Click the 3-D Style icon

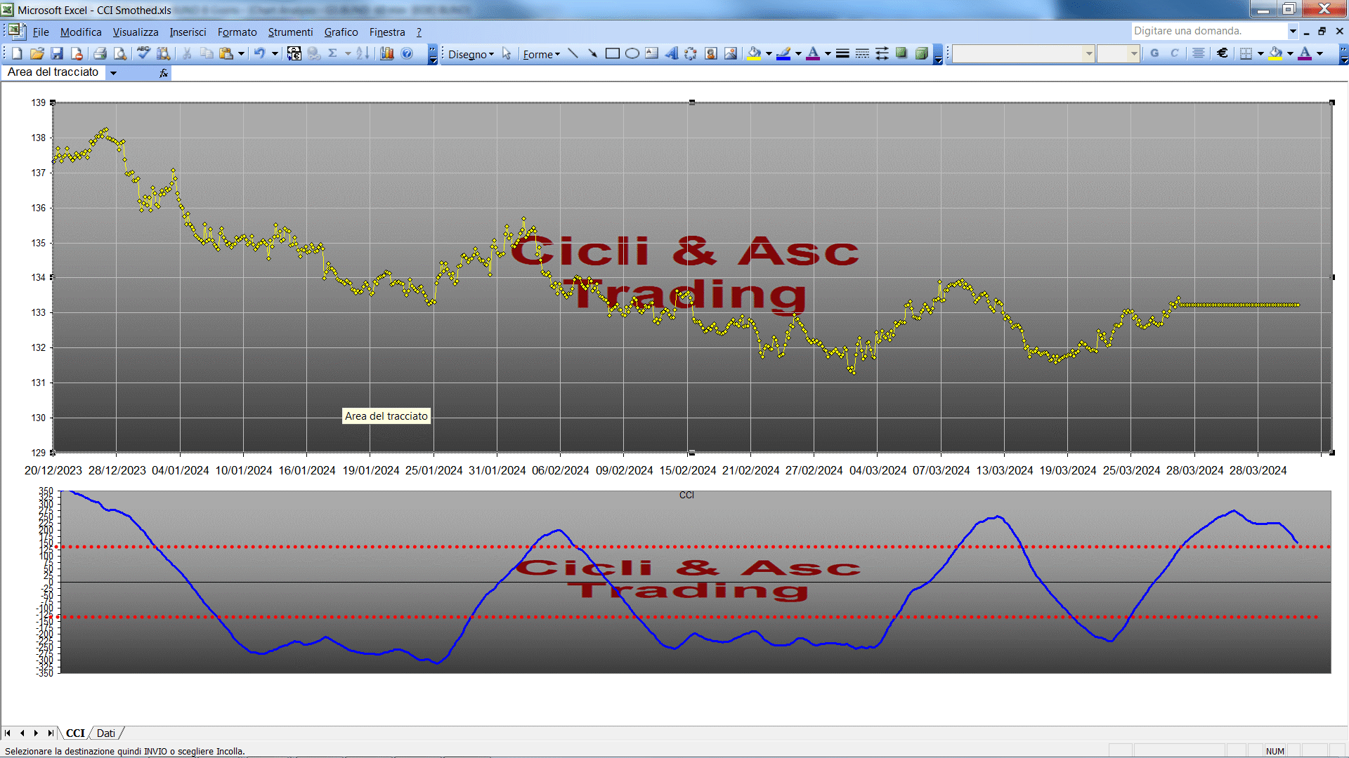coord(921,53)
